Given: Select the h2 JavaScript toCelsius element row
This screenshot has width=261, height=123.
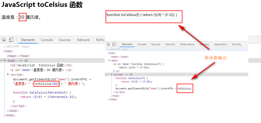Looking at the screenshot, I should tap(41, 65).
